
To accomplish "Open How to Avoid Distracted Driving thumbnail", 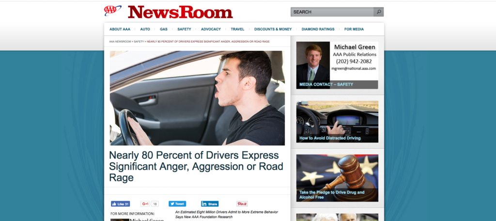I will (337, 122).
